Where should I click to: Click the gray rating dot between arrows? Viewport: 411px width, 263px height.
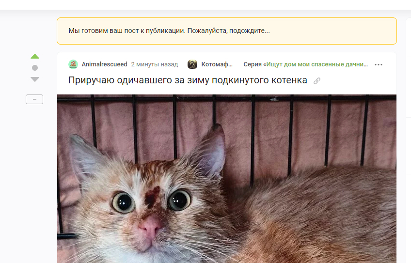coord(35,68)
